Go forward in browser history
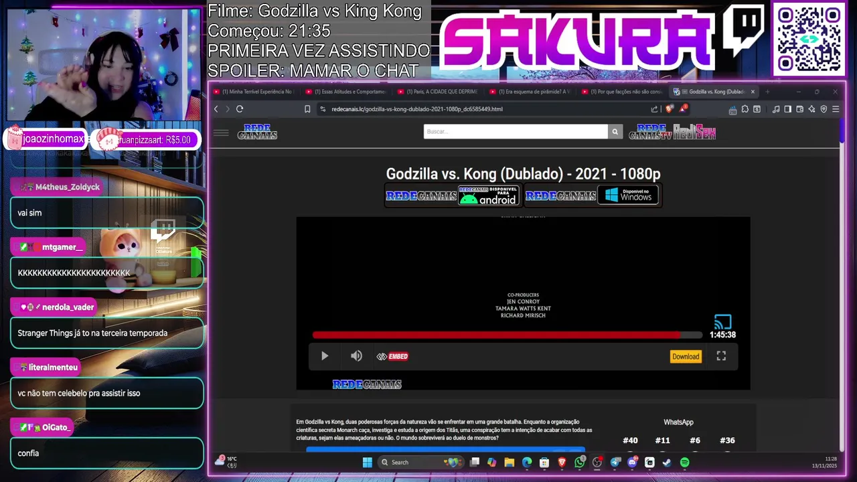 [227, 109]
